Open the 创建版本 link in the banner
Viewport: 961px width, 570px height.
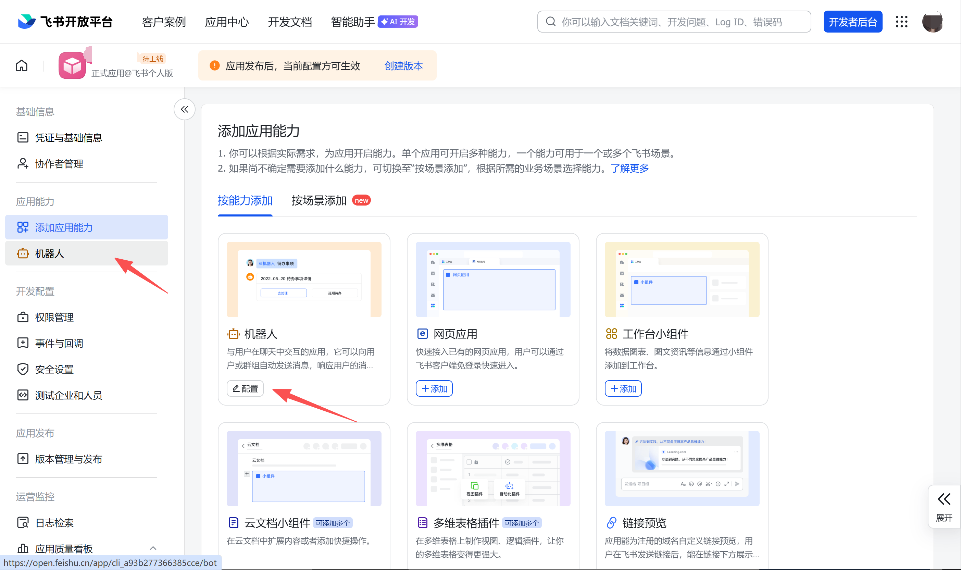click(x=403, y=66)
